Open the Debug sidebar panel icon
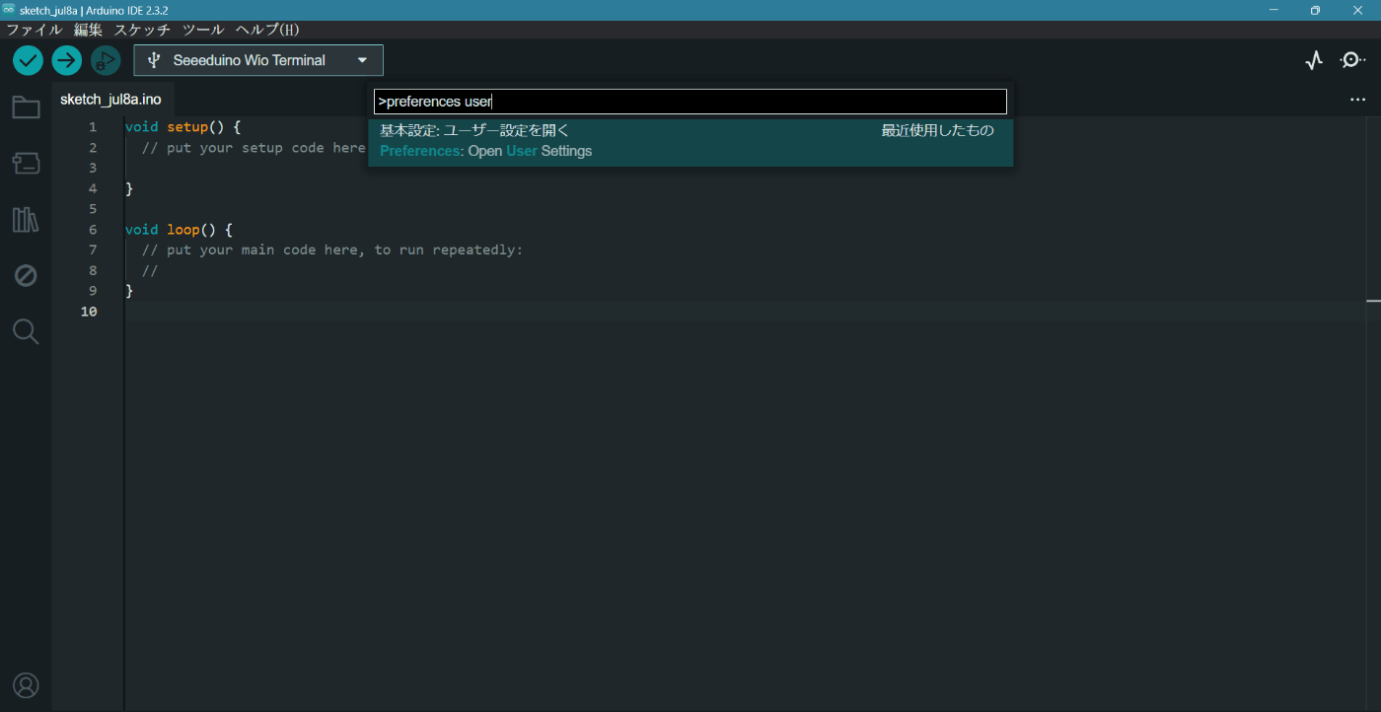Viewport: 1381px width, 712px height. pyautogui.click(x=26, y=275)
